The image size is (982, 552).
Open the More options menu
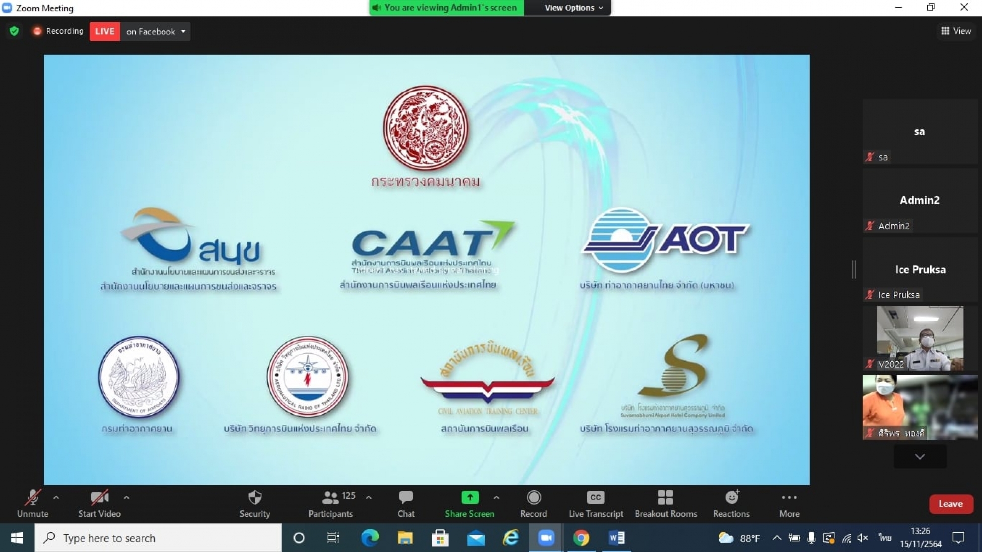click(x=789, y=504)
